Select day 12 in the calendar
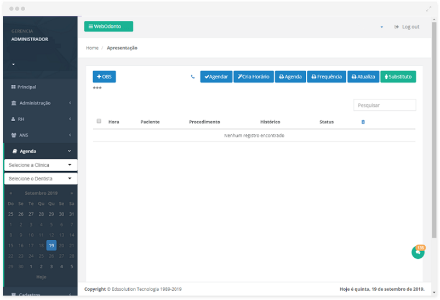 coord(52,235)
